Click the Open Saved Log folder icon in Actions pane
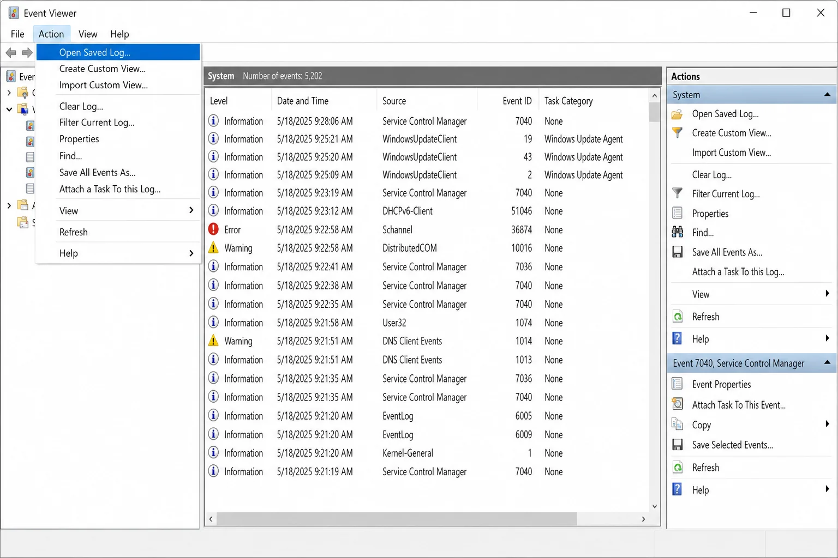This screenshot has height=558, width=838. pos(677,114)
